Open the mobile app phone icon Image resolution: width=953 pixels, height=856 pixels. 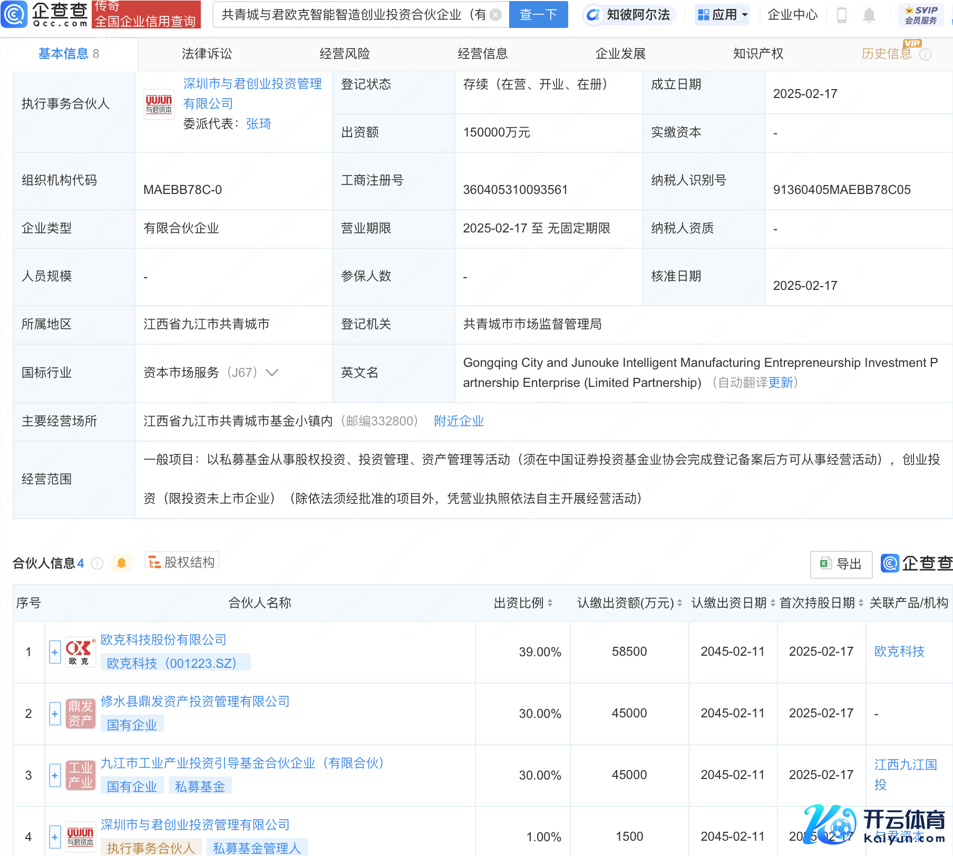tap(842, 15)
